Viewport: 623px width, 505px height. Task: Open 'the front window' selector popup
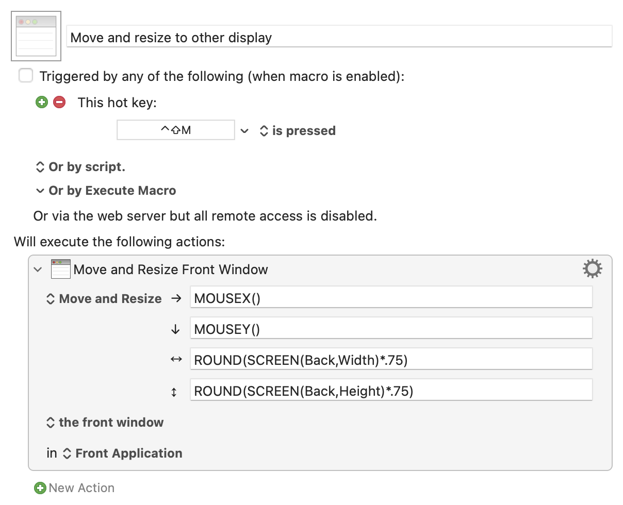click(105, 423)
